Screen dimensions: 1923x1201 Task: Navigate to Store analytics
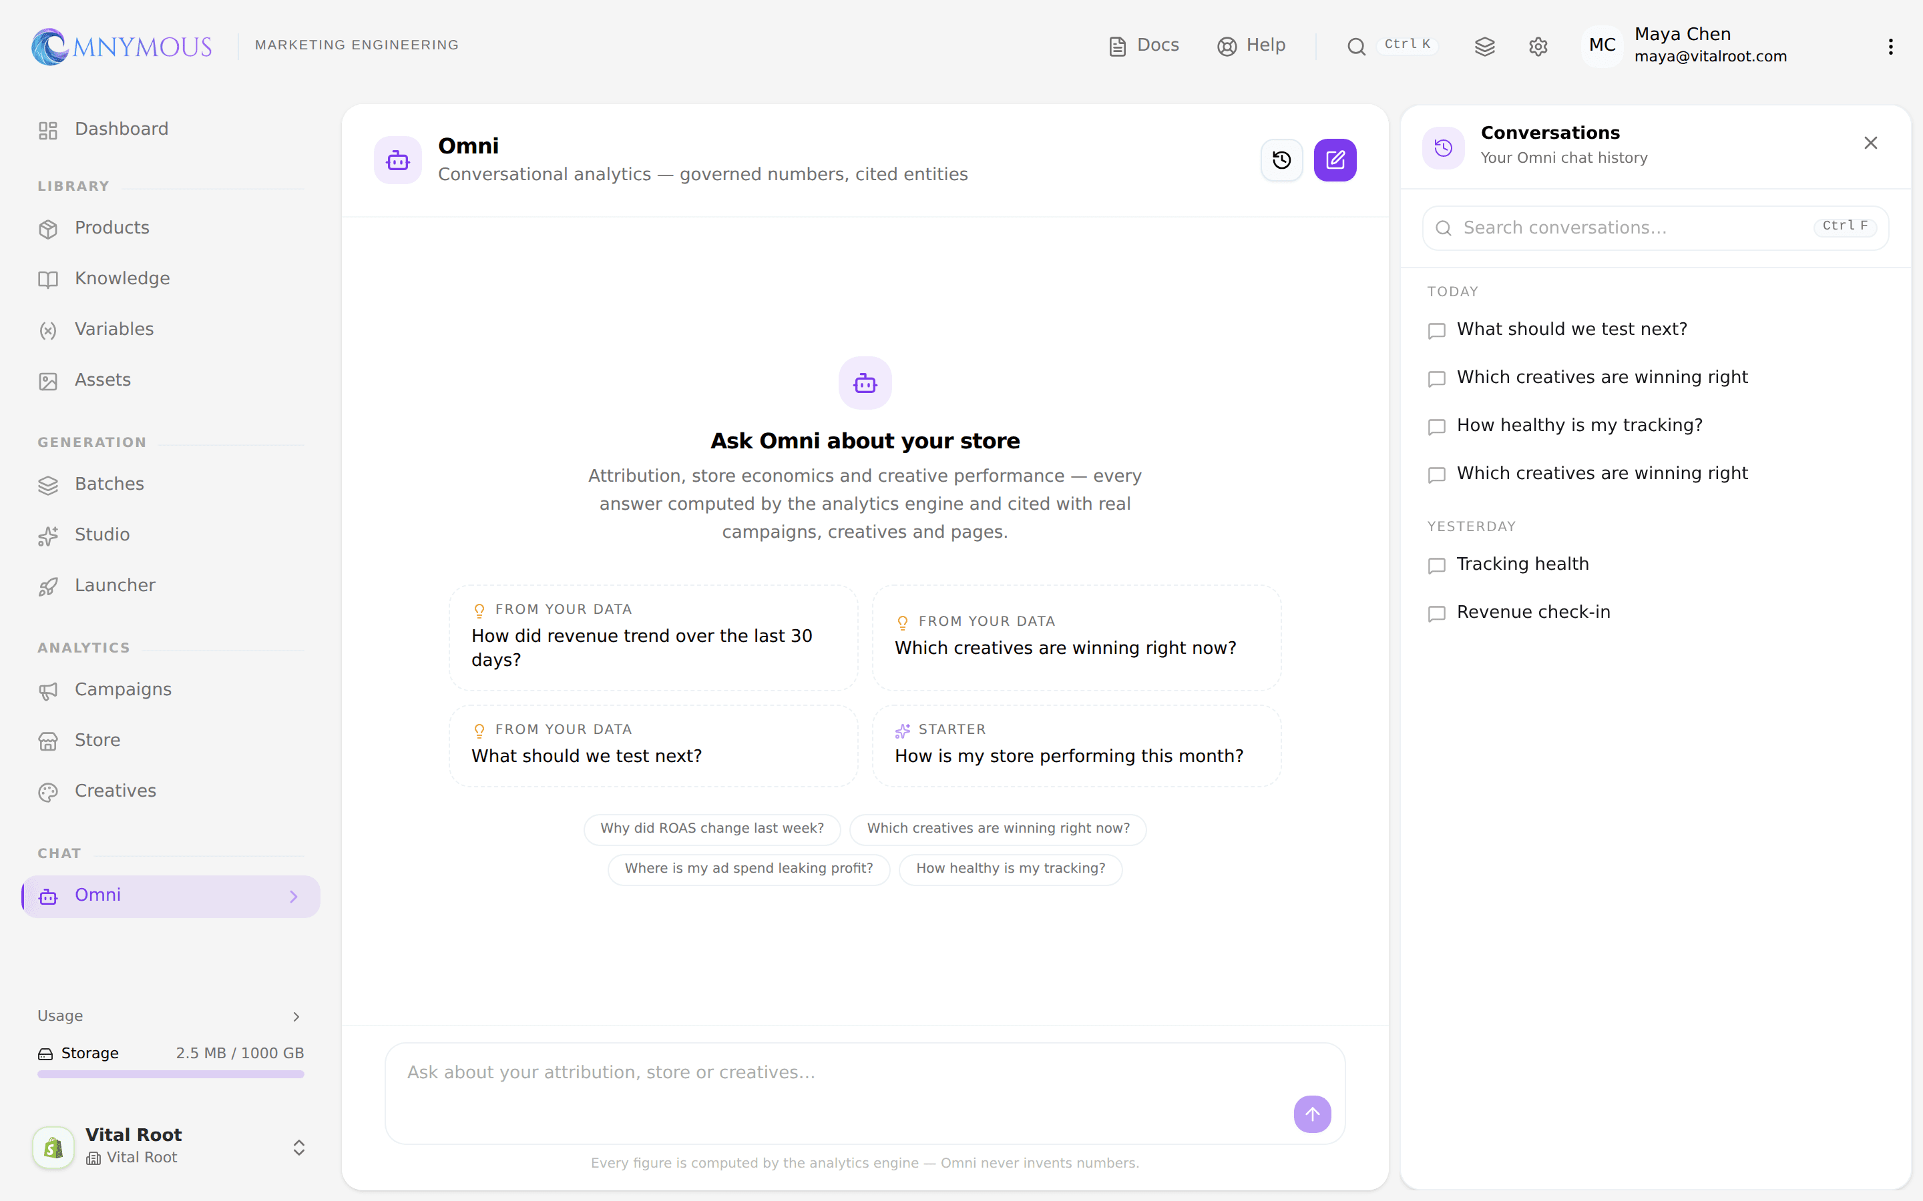[x=170, y=741]
